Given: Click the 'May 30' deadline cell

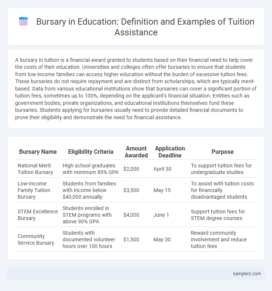Looking at the screenshot, I should (170, 239).
